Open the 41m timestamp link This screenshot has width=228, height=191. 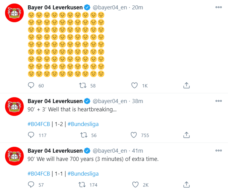click(137, 151)
